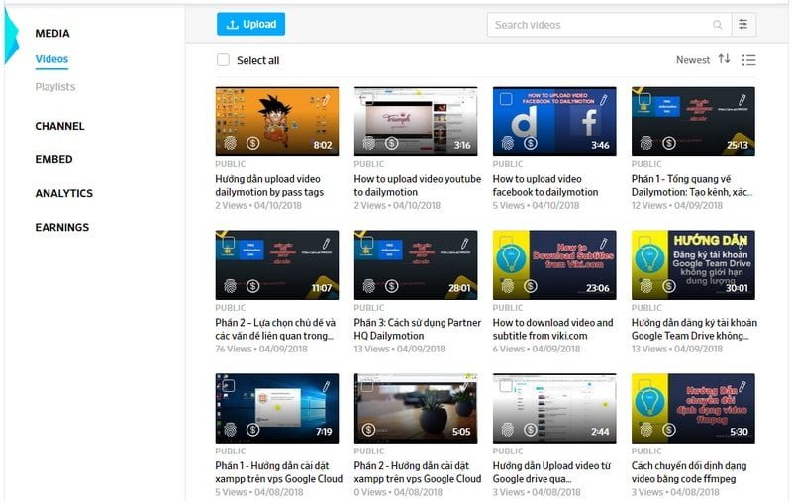The width and height of the screenshot is (792, 501).
Task: Open the ANALYTICS menu
Action: 63,193
